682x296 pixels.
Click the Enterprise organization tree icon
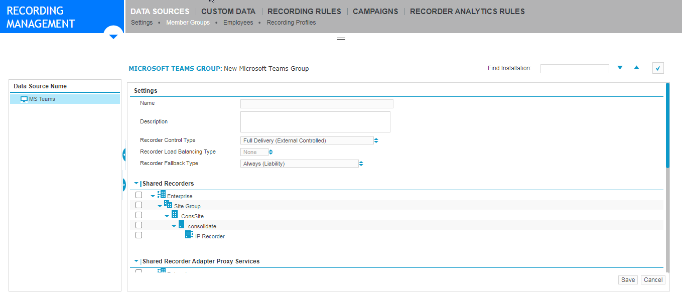pos(161,195)
